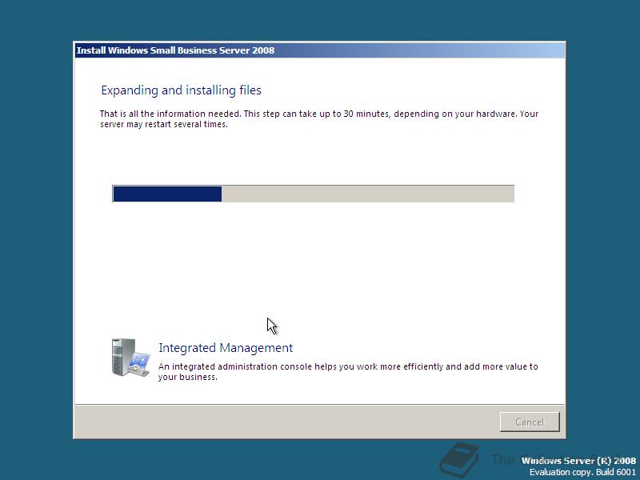Click the installation progress bar

313,194
